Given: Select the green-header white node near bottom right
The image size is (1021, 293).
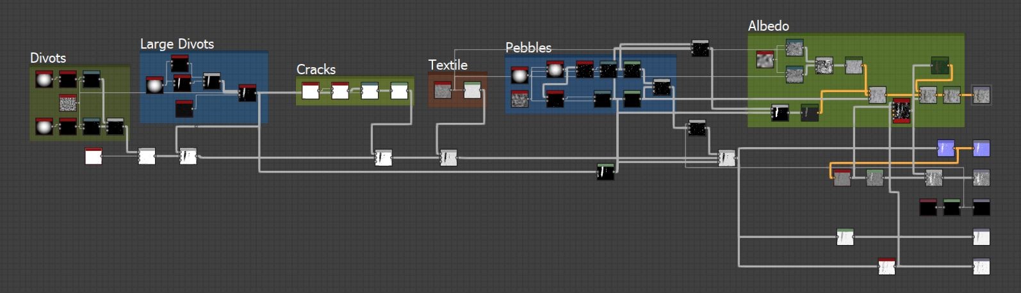Looking at the screenshot, I should tap(845, 237).
